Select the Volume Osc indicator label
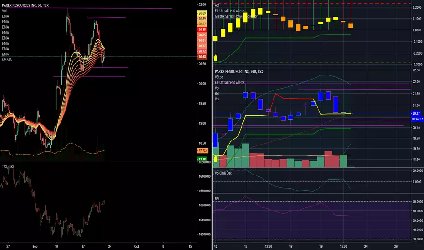The width and height of the screenshot is (424, 250). click(223, 173)
